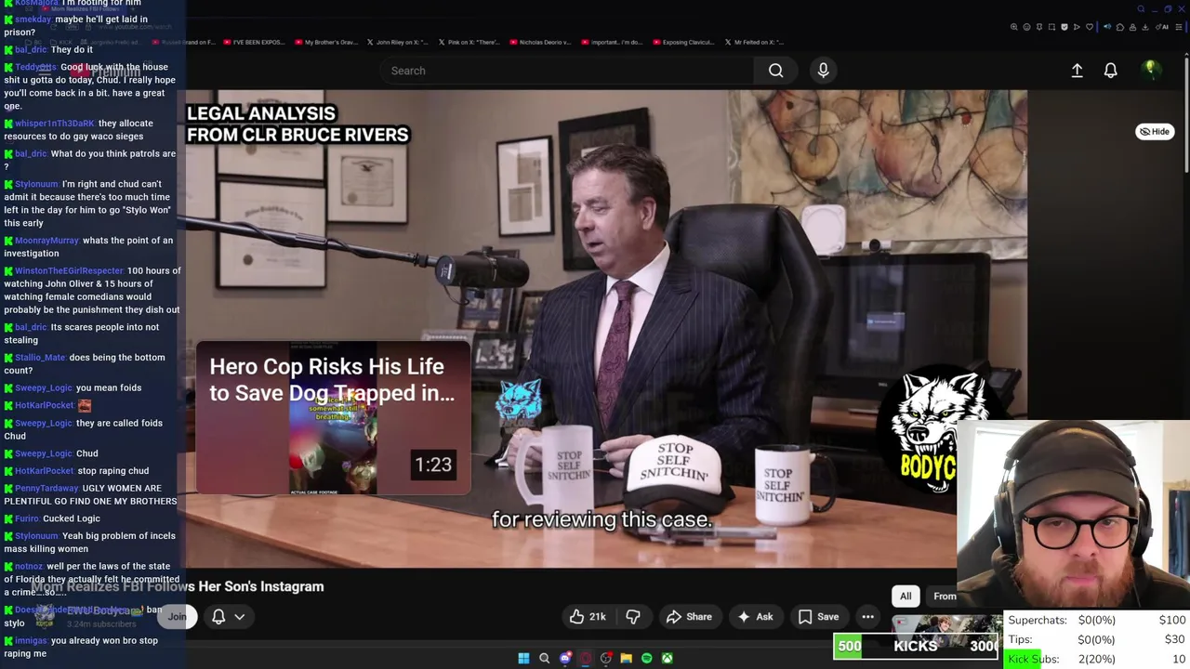Click chat username Furiro

pos(27,518)
